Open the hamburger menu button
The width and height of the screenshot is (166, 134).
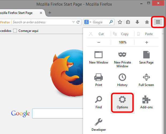[x=158, y=22]
